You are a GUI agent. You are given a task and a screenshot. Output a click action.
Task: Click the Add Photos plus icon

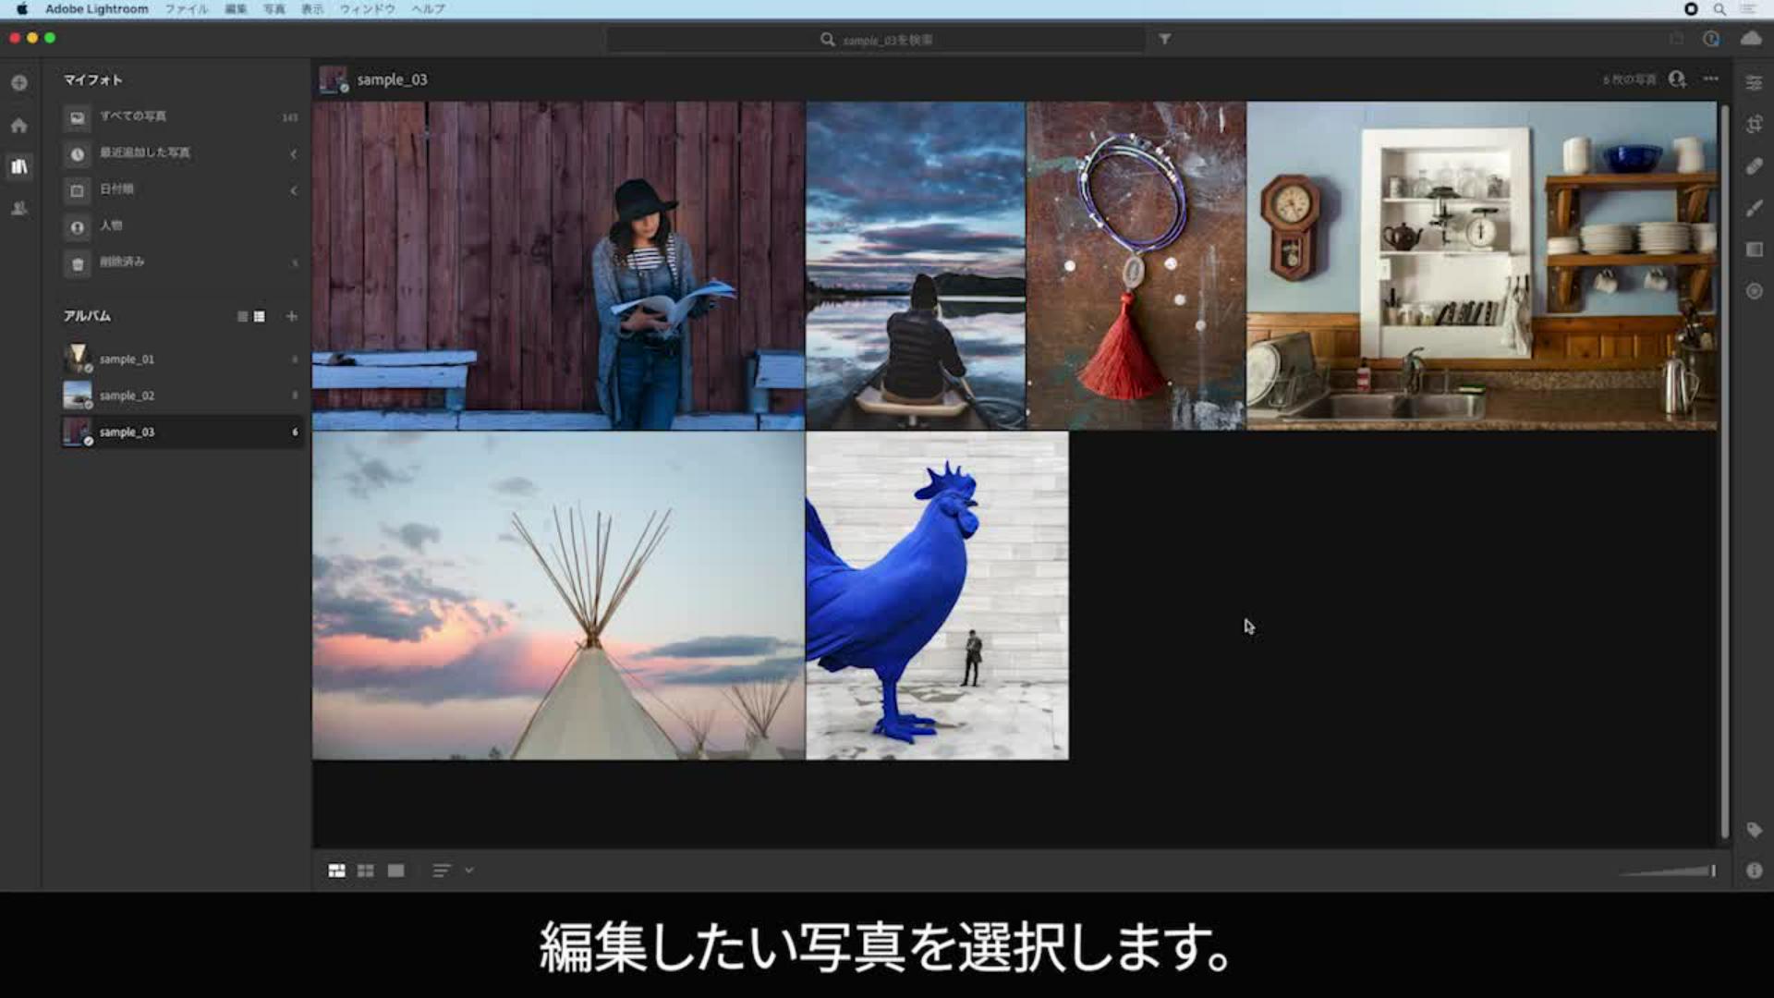(19, 83)
